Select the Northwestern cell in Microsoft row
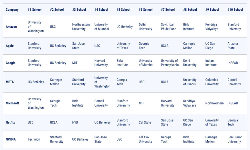Viewport: 250px width, 150px height. click(214, 103)
